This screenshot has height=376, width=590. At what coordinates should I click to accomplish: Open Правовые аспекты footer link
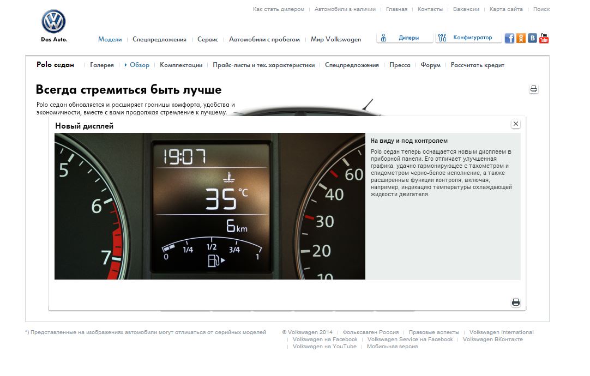pyautogui.click(x=434, y=332)
